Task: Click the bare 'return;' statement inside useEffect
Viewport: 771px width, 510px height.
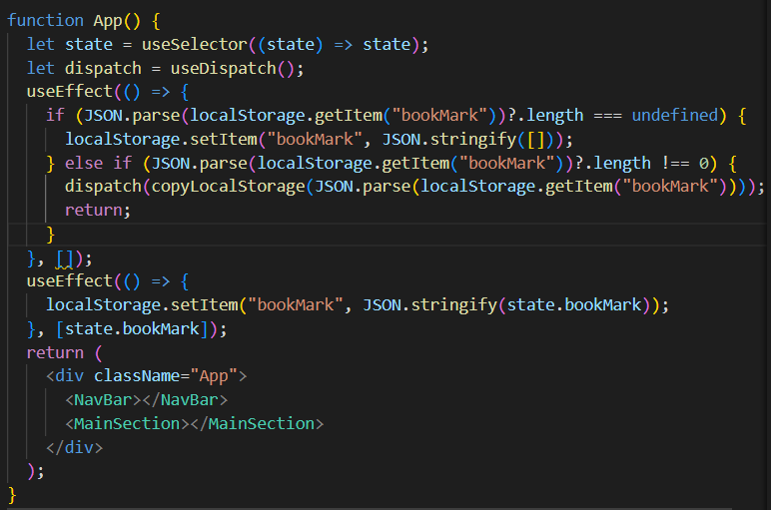Action: pyautogui.click(x=98, y=211)
